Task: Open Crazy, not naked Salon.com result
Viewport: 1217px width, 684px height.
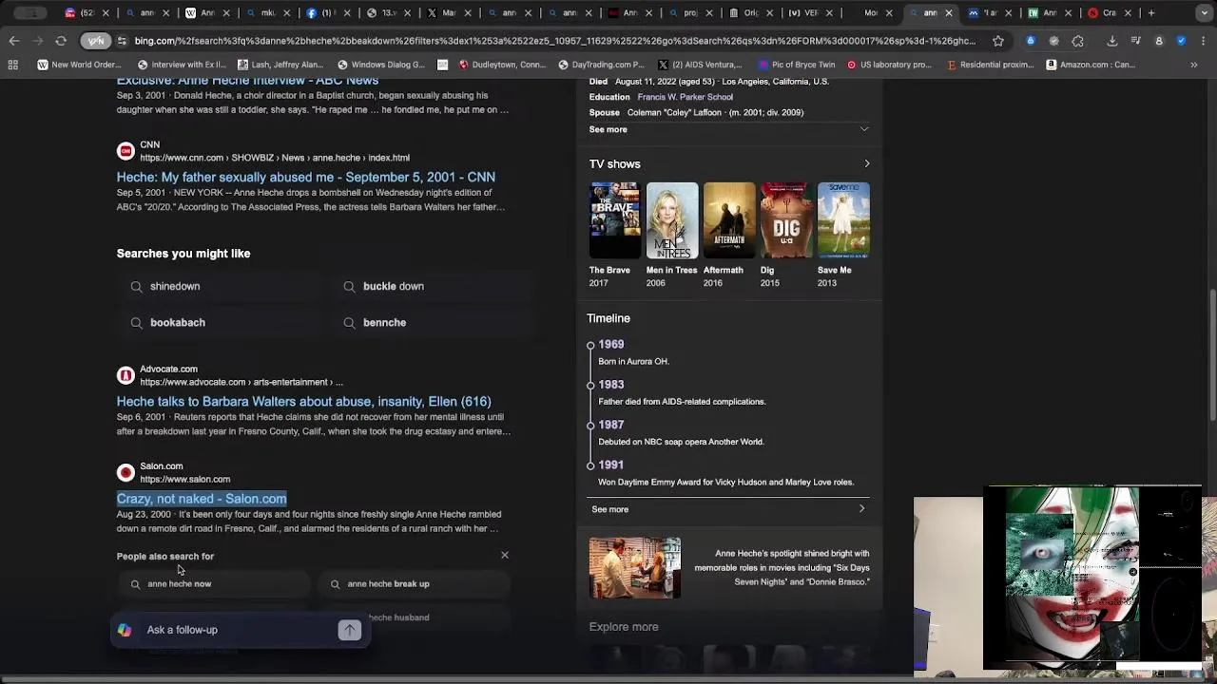Action: point(202,499)
